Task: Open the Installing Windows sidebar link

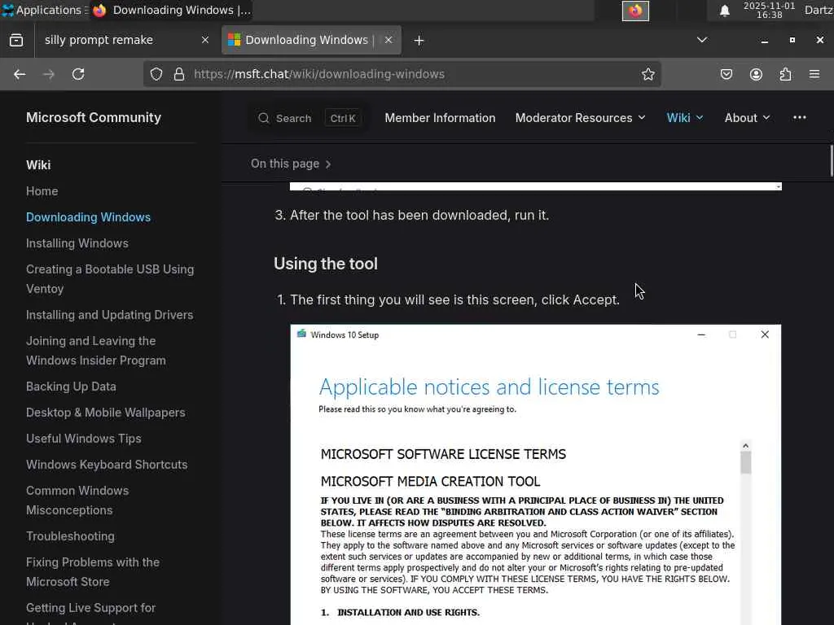Action: [x=77, y=243]
